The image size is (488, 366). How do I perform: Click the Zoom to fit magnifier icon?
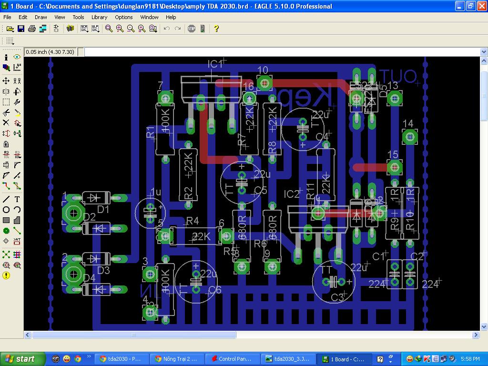point(109,29)
